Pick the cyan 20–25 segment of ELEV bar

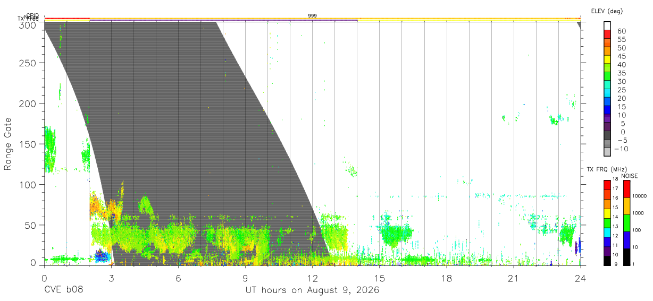(607, 93)
